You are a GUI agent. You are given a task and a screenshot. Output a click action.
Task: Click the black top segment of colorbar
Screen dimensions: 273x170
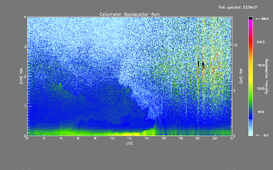[x=250, y=18]
